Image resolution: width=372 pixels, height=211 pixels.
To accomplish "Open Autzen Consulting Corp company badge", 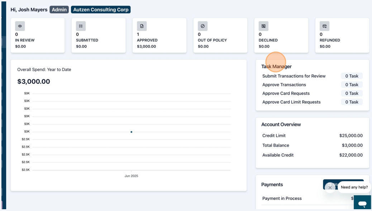I will (101, 10).
